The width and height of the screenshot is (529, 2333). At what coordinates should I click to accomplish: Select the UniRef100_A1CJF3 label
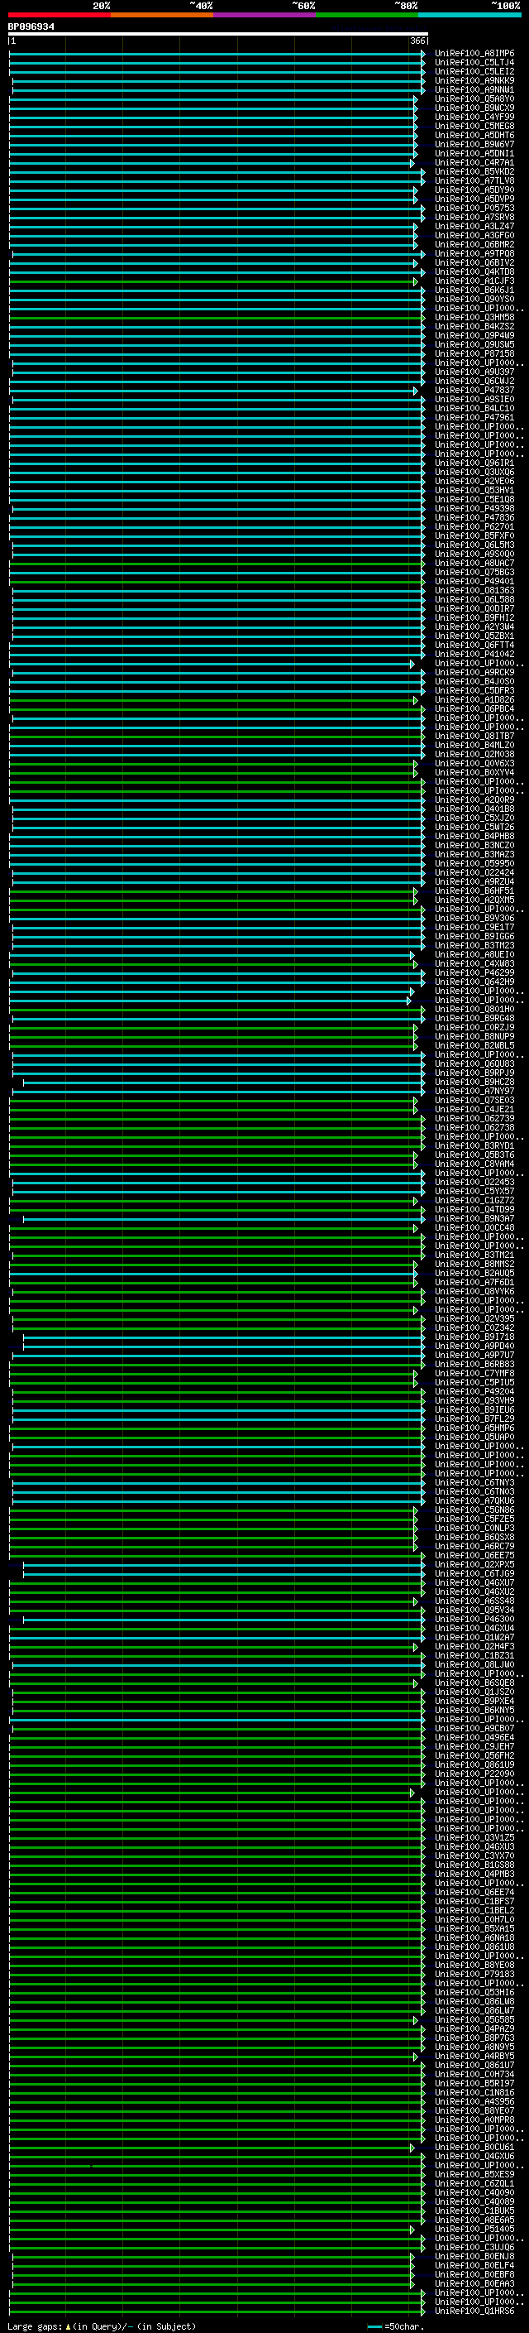[474, 281]
